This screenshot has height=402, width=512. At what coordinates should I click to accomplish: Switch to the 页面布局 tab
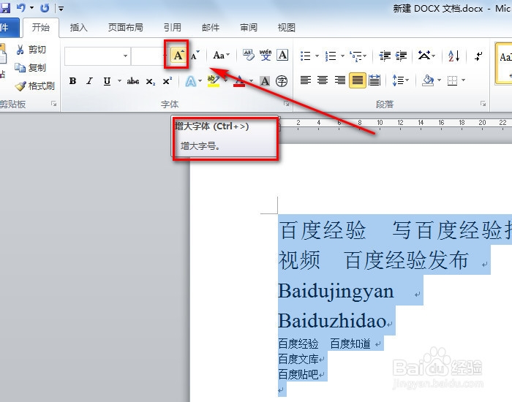(x=125, y=28)
